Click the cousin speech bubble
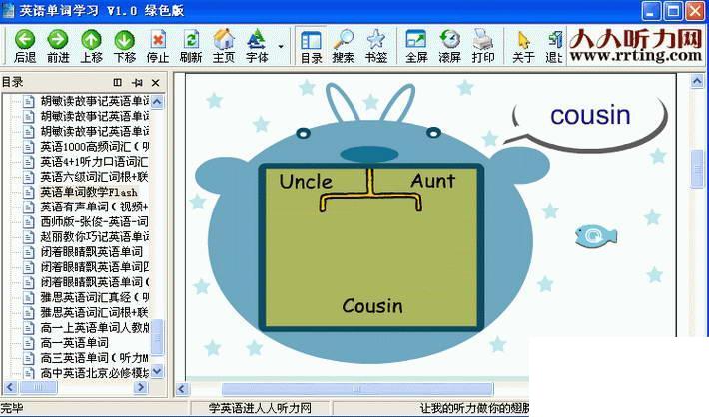Viewport: 709px width, 417px height. pyautogui.click(x=590, y=119)
